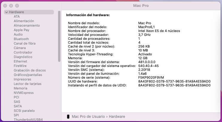Select FireWire in the sidebar
The width and height of the screenshot is (222, 122).
pos(20,66)
